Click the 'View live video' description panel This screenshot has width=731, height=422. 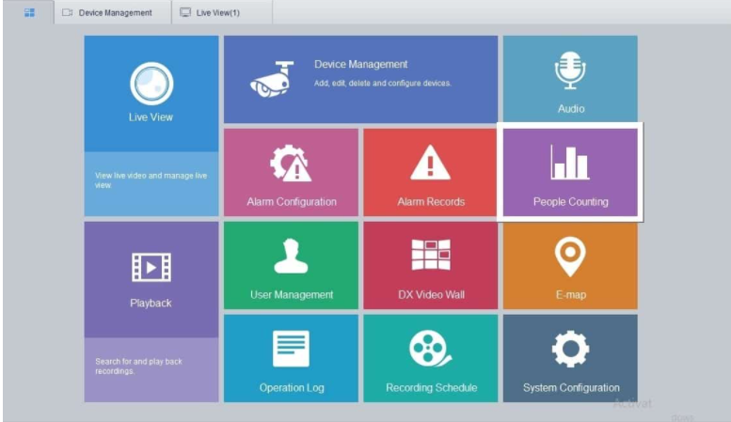tap(151, 181)
